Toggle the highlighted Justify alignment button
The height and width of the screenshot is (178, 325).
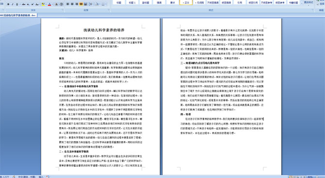click(x=81, y=4)
